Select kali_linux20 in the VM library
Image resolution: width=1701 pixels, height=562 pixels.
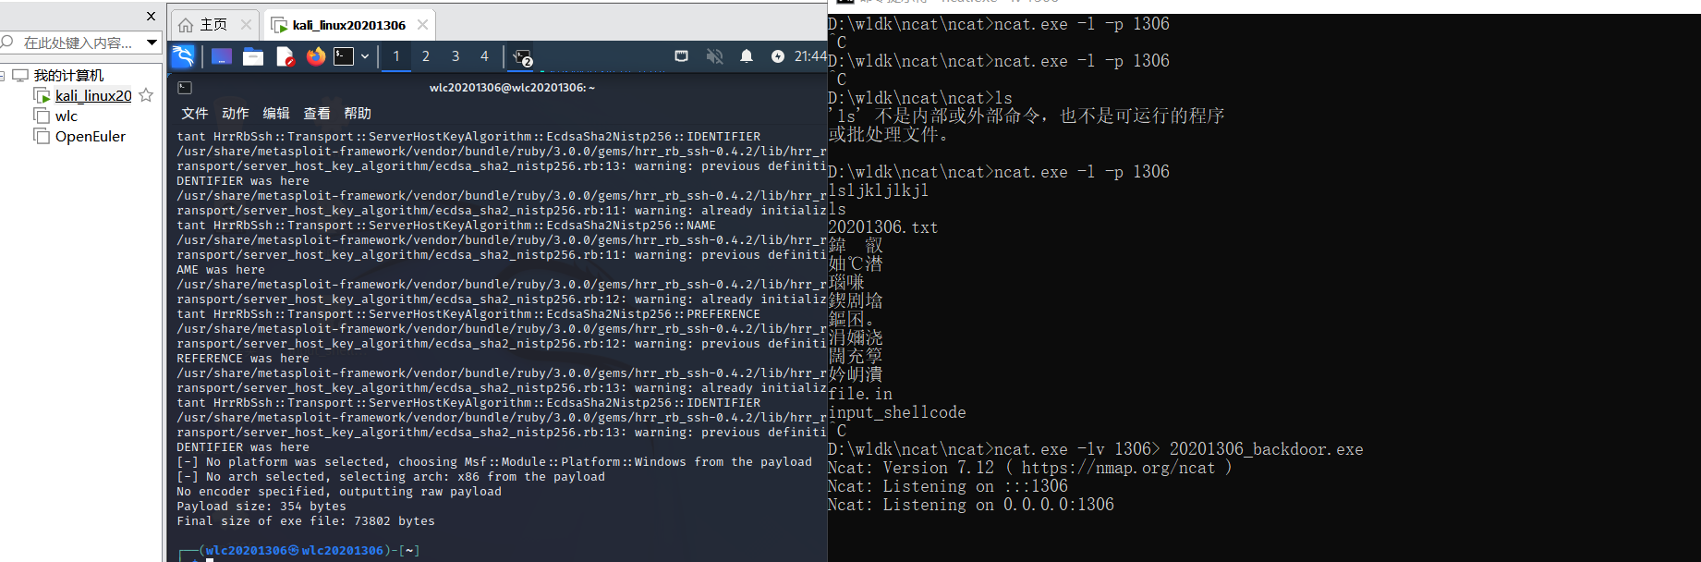pos(93,96)
